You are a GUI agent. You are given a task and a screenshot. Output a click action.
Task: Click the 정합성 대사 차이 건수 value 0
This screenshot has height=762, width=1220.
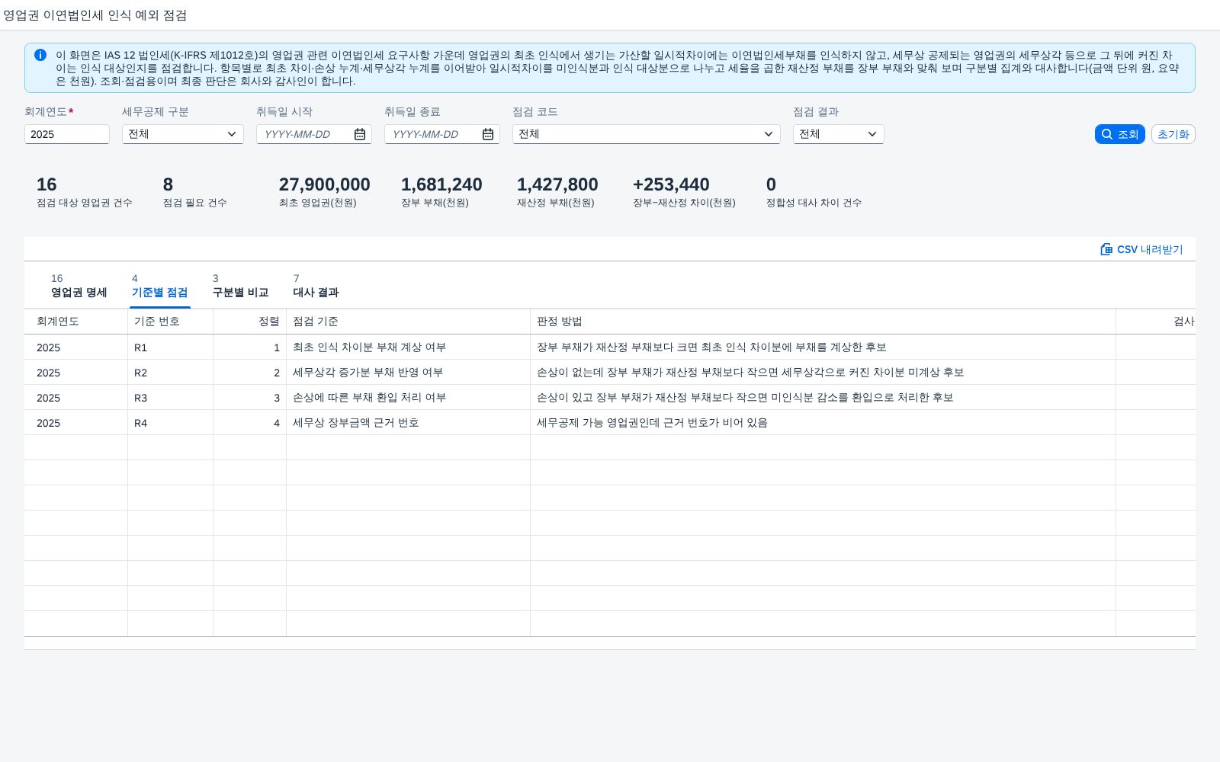point(771,184)
